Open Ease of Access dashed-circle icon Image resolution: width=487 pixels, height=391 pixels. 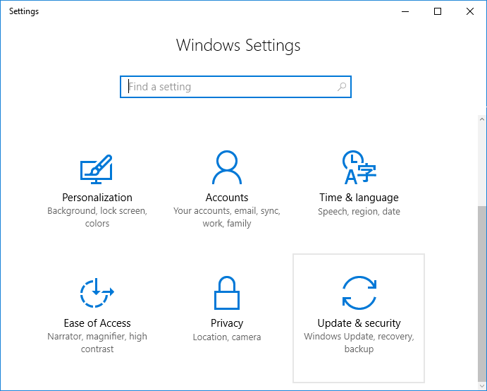[x=97, y=293]
